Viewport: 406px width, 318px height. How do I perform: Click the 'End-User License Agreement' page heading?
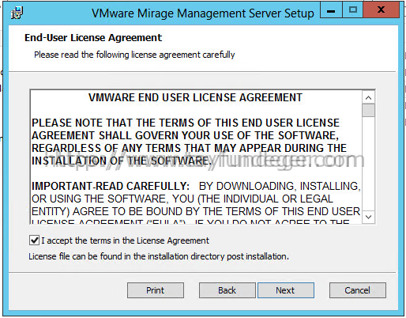(93, 38)
